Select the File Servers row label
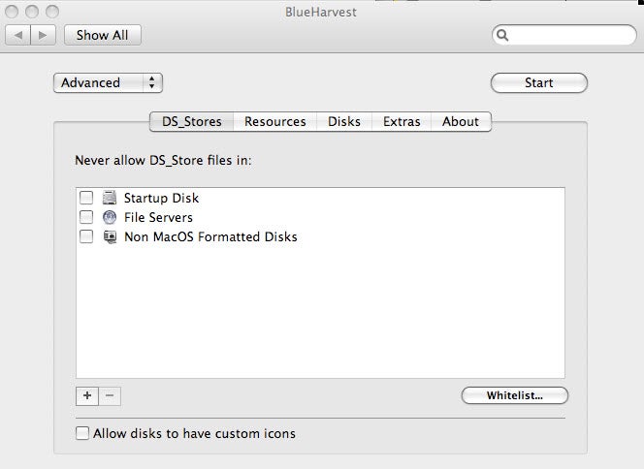Image resolution: width=644 pixels, height=469 pixels. [x=158, y=217]
